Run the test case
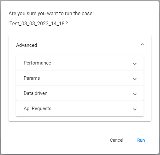Viewport: 160px width, 155px height. point(141,140)
